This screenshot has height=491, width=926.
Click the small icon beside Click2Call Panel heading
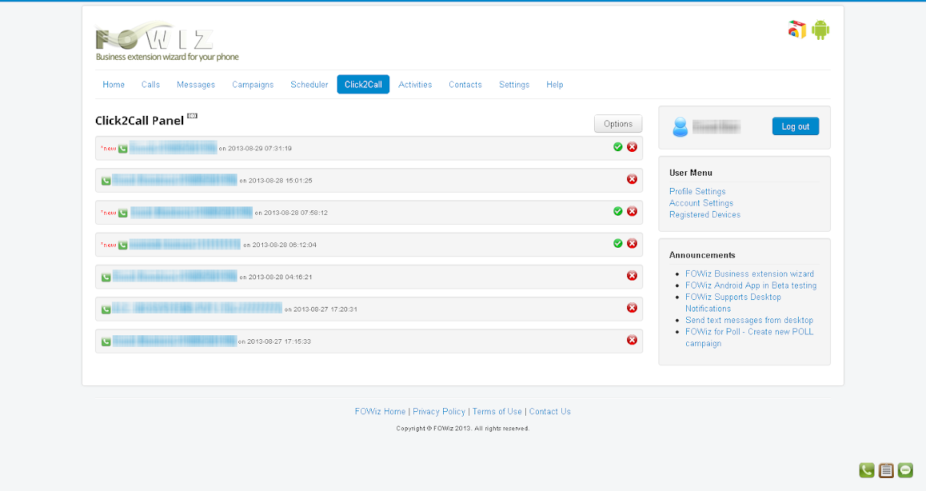tap(192, 117)
